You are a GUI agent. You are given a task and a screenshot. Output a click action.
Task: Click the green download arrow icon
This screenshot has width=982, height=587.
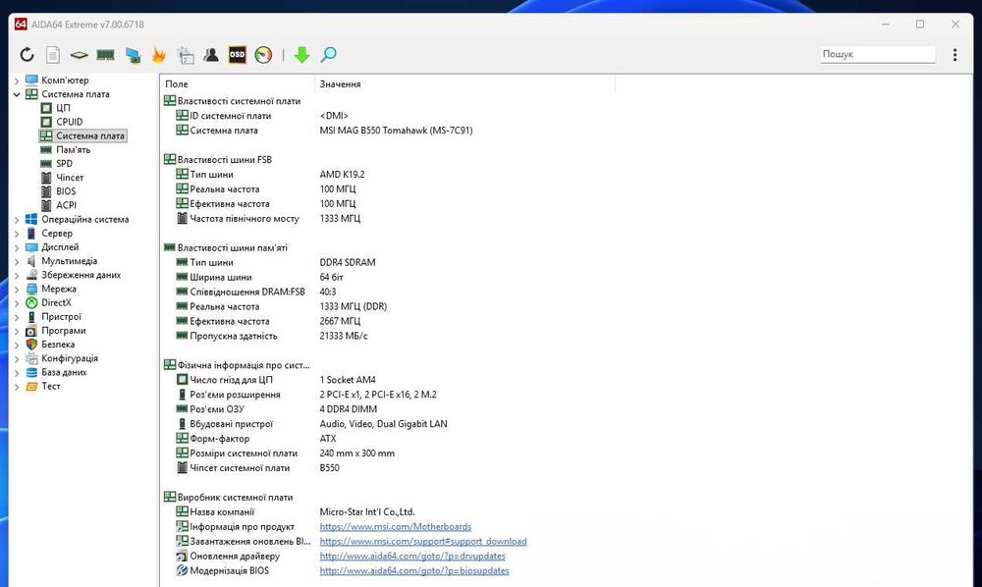[301, 55]
